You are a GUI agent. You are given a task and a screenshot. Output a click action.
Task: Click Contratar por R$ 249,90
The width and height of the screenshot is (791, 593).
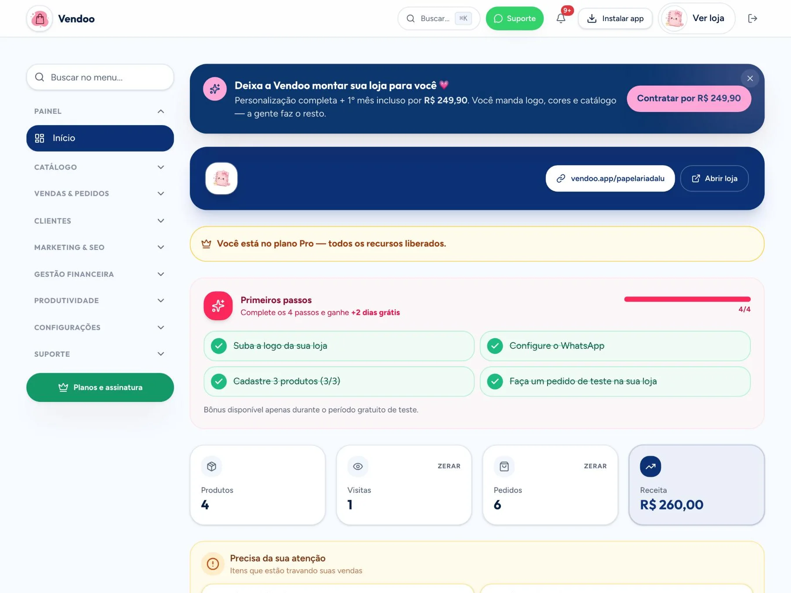pos(689,98)
